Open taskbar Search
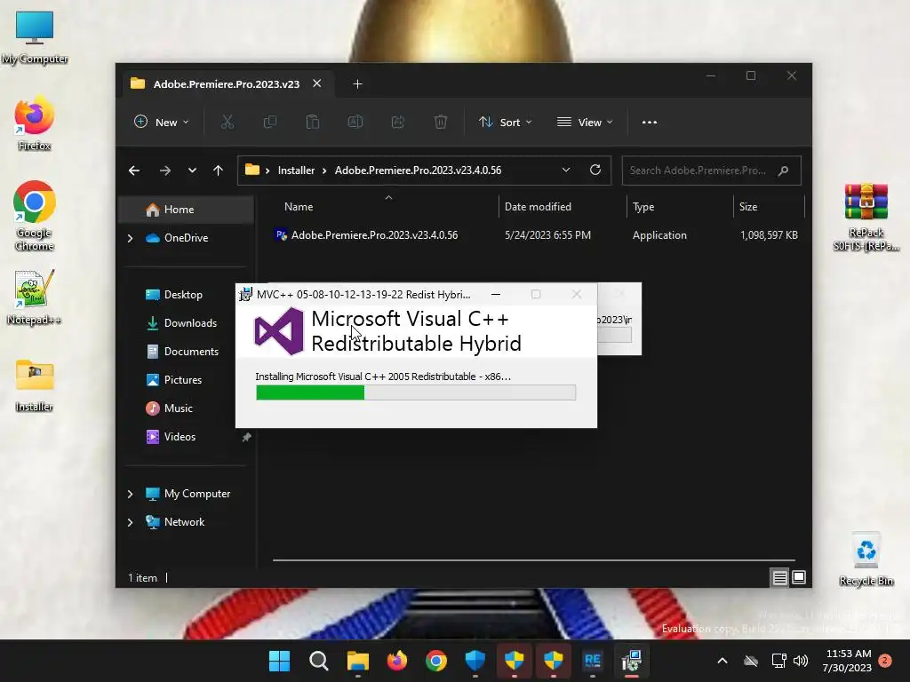910x682 pixels. [319, 661]
